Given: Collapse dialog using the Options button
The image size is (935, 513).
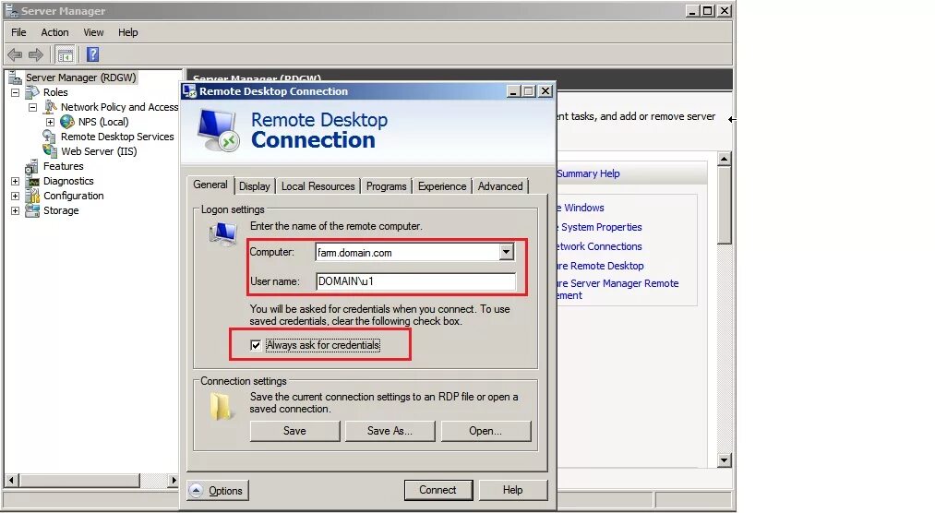Looking at the screenshot, I should (218, 490).
